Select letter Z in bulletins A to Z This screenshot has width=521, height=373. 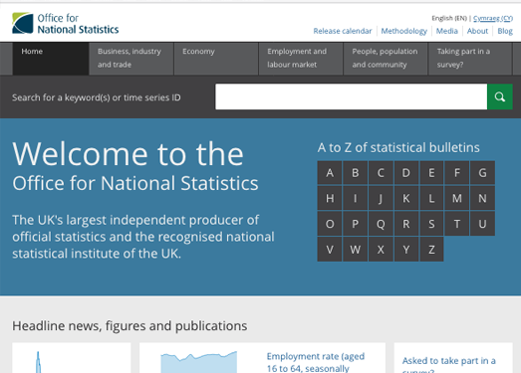coord(431,250)
